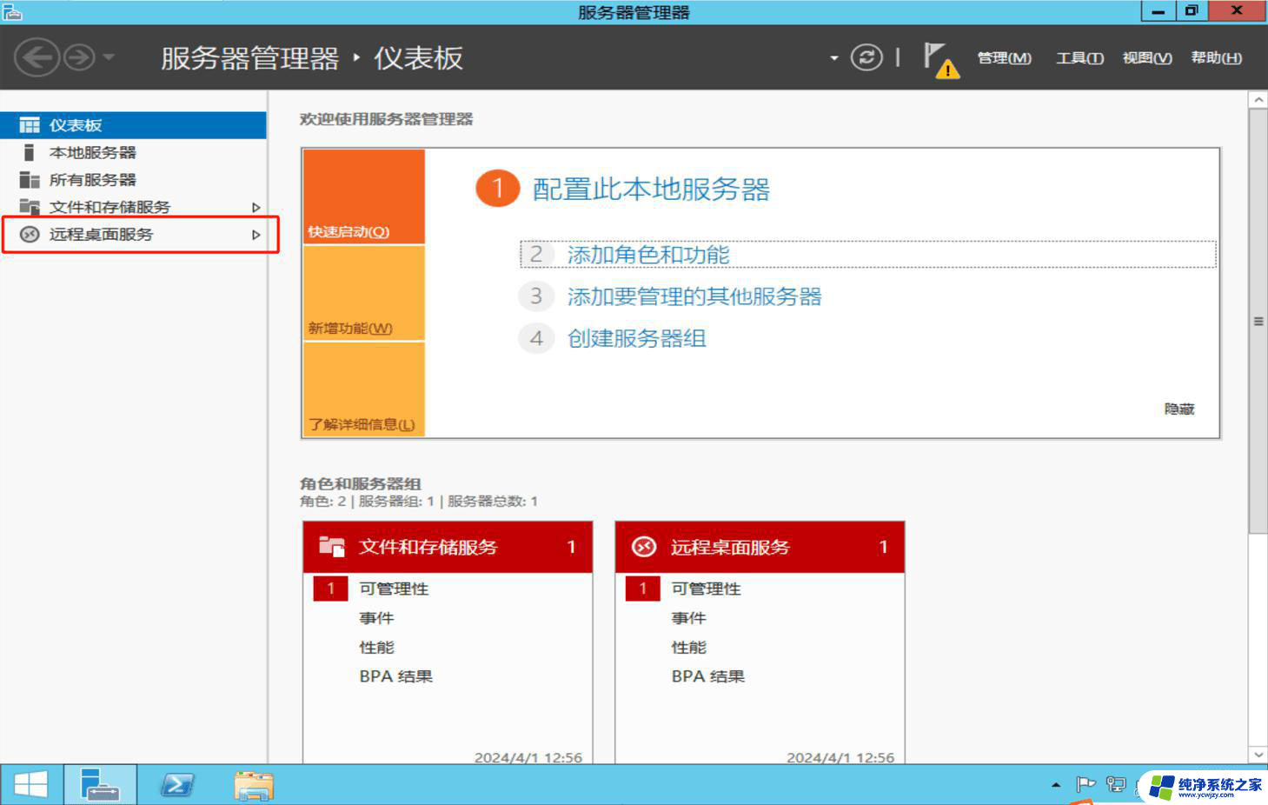Click the 文件和存储服务 sidebar icon
This screenshot has width=1268, height=805.
tap(30, 207)
